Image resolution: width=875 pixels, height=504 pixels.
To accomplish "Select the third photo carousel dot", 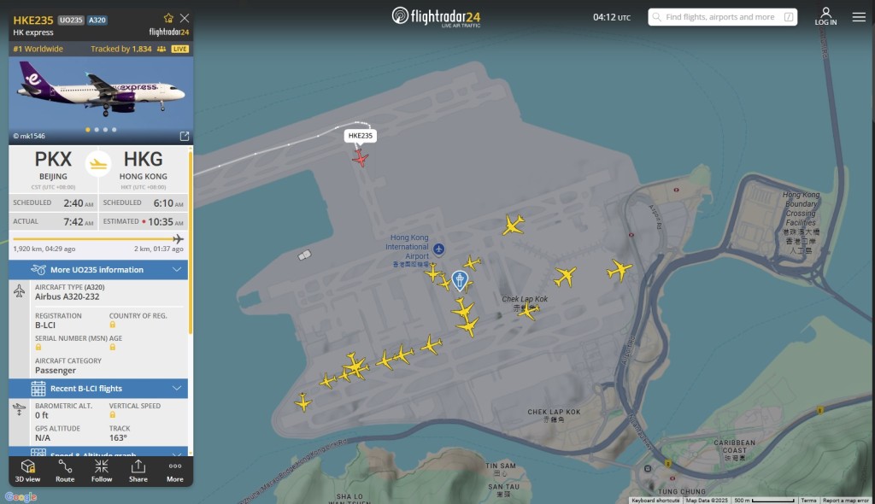I will tap(105, 130).
